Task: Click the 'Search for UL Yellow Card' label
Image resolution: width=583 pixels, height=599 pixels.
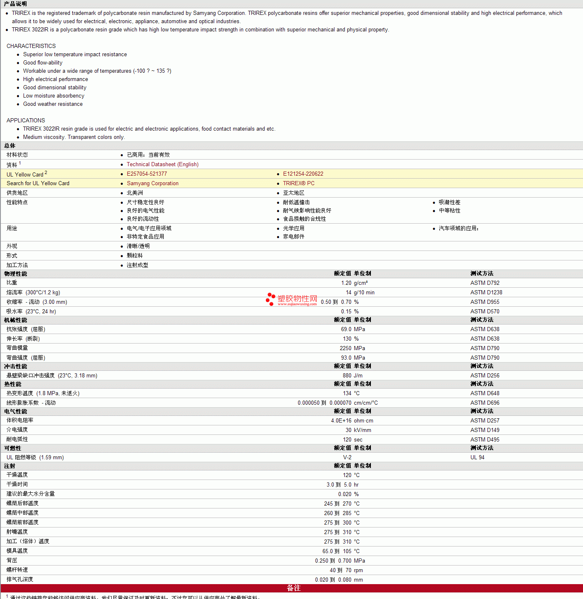Action: [x=38, y=184]
